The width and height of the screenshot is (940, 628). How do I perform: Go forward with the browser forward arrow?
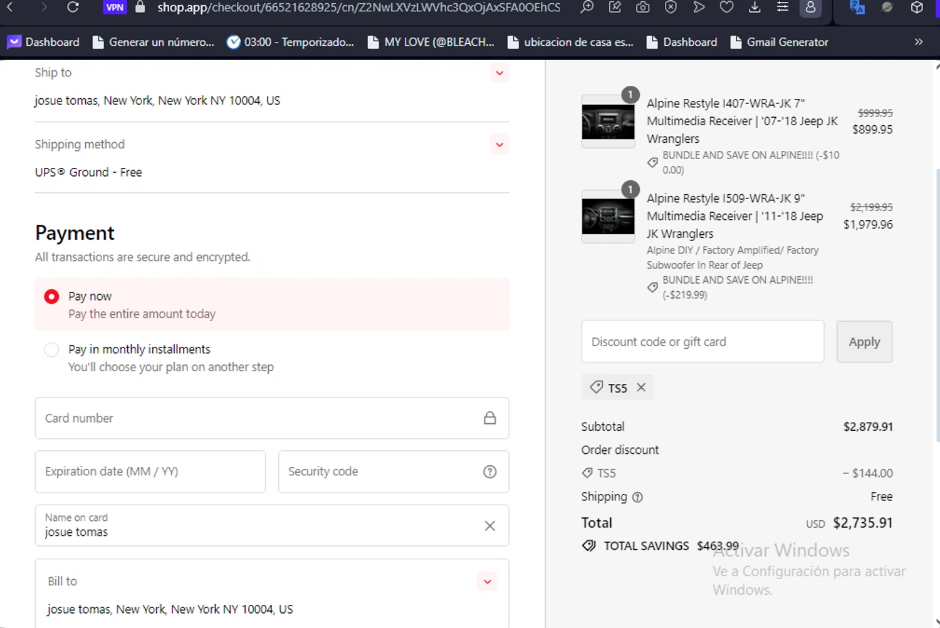point(43,7)
